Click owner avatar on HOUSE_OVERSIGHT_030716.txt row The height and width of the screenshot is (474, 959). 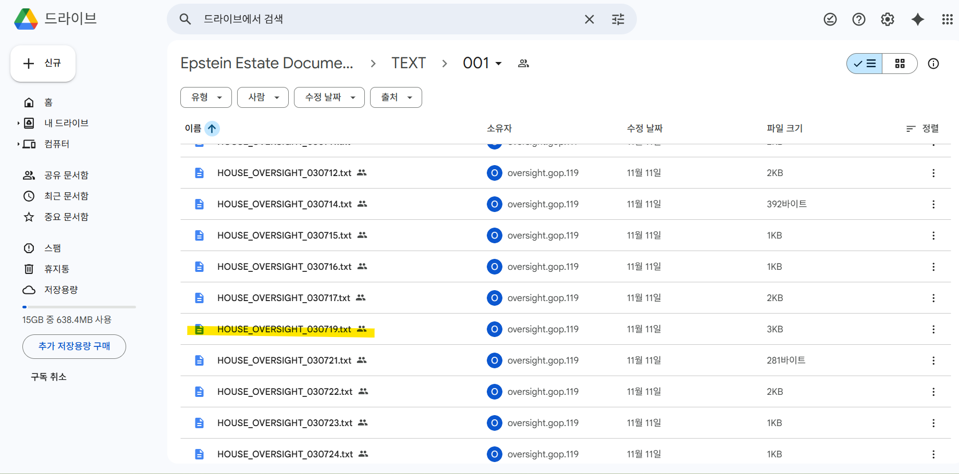494,267
